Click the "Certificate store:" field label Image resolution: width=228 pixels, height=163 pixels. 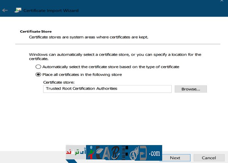point(59,82)
